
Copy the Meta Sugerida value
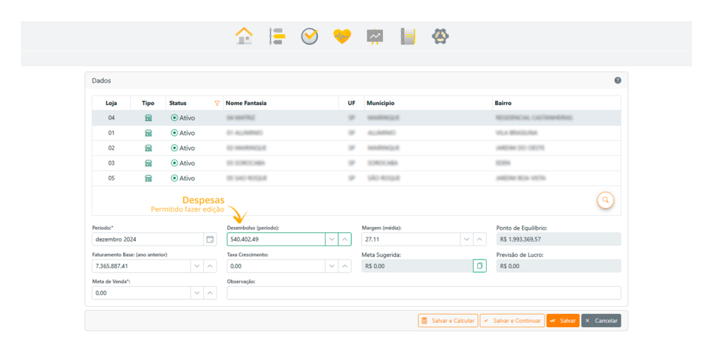[x=479, y=266]
